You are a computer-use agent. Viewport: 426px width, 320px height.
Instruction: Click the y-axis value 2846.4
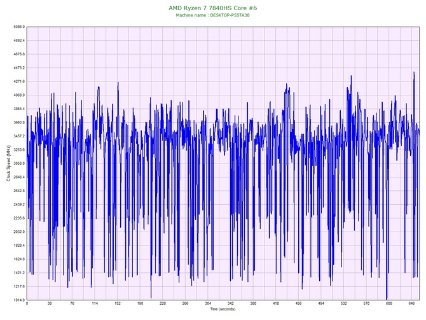tap(19, 177)
